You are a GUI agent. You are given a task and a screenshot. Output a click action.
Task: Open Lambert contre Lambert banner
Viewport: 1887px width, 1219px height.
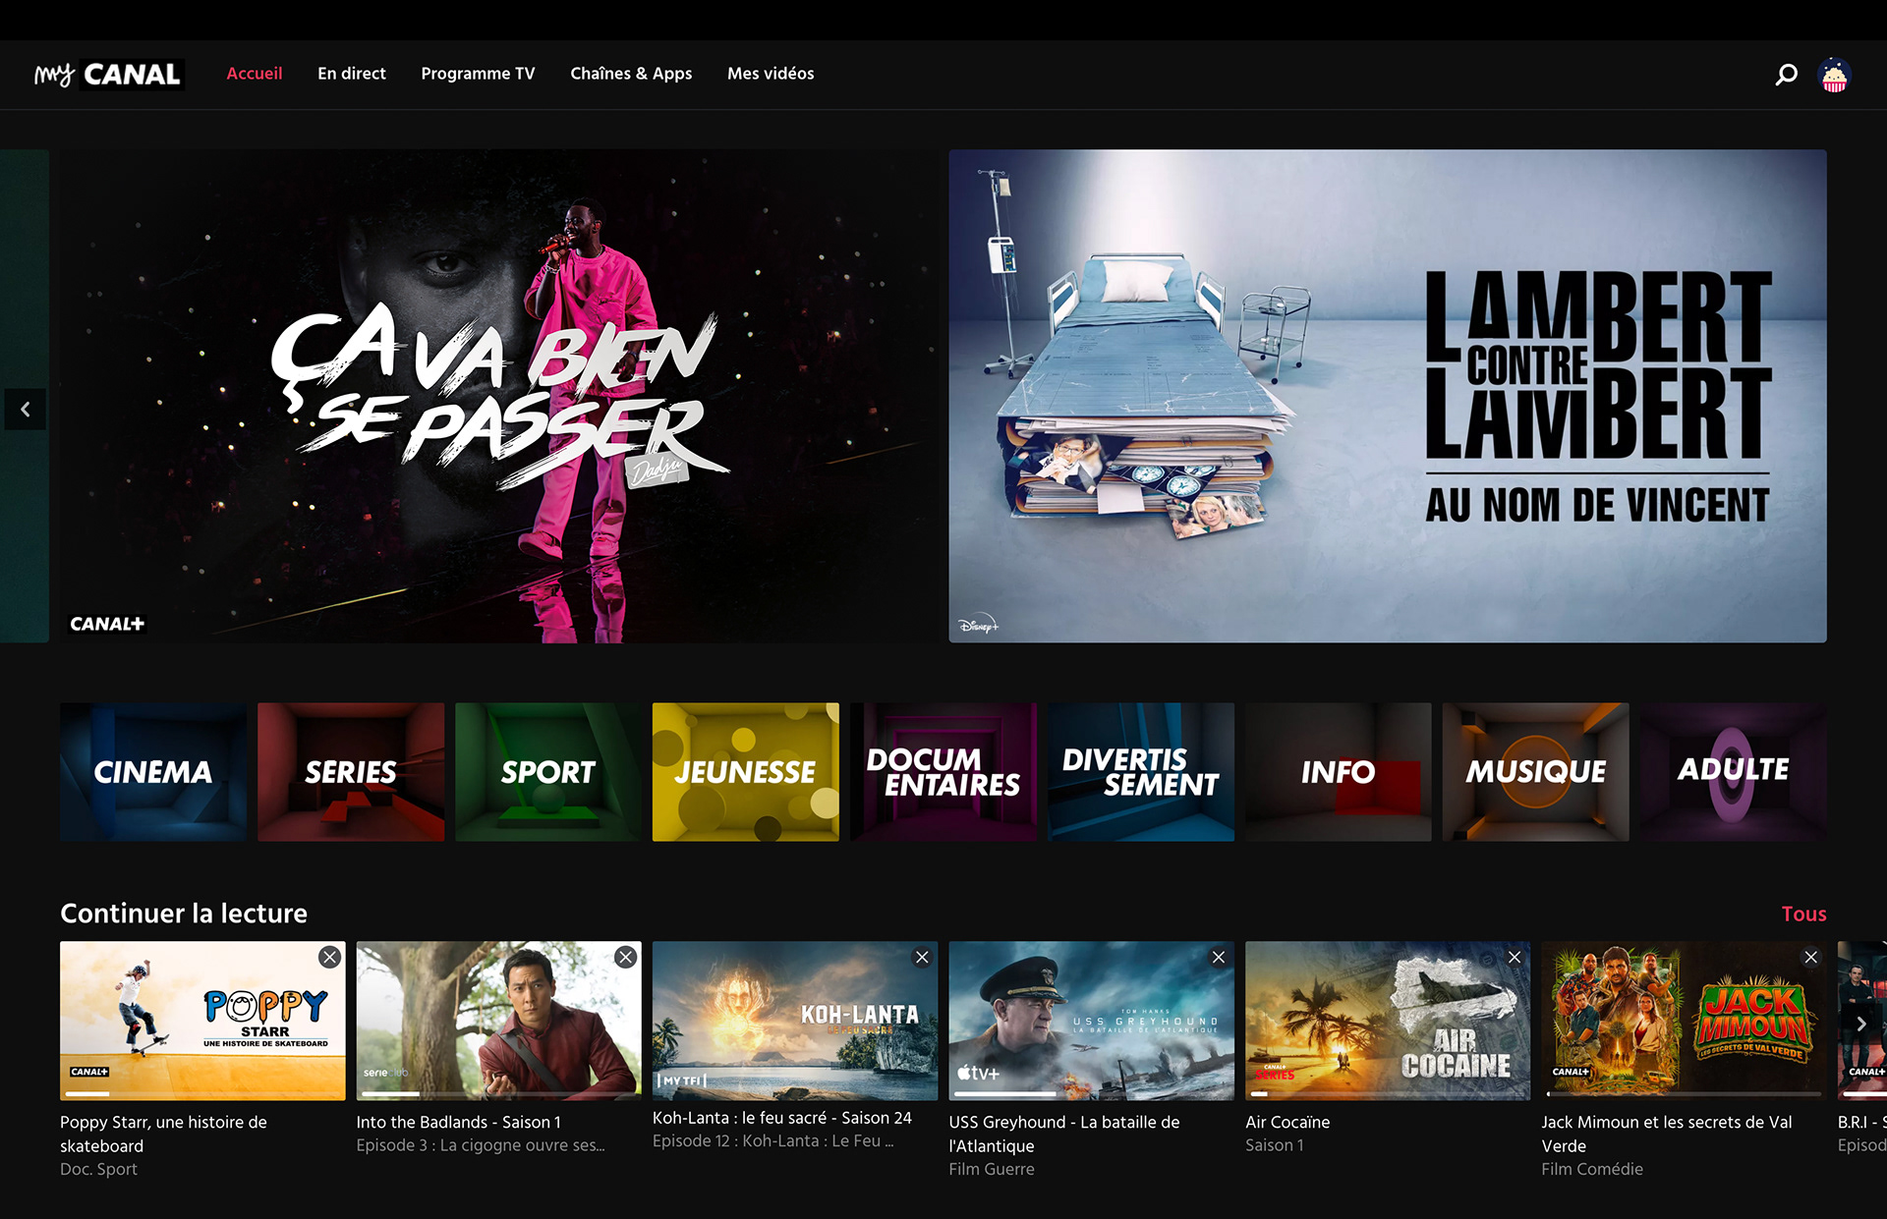(1387, 396)
